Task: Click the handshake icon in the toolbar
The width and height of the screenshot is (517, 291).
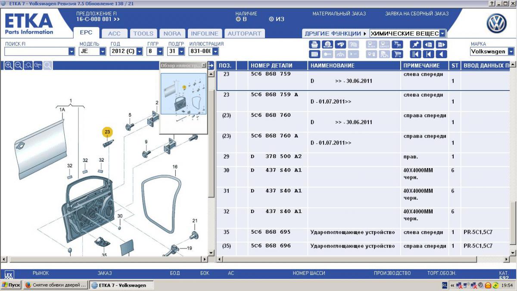Action: 340,44
